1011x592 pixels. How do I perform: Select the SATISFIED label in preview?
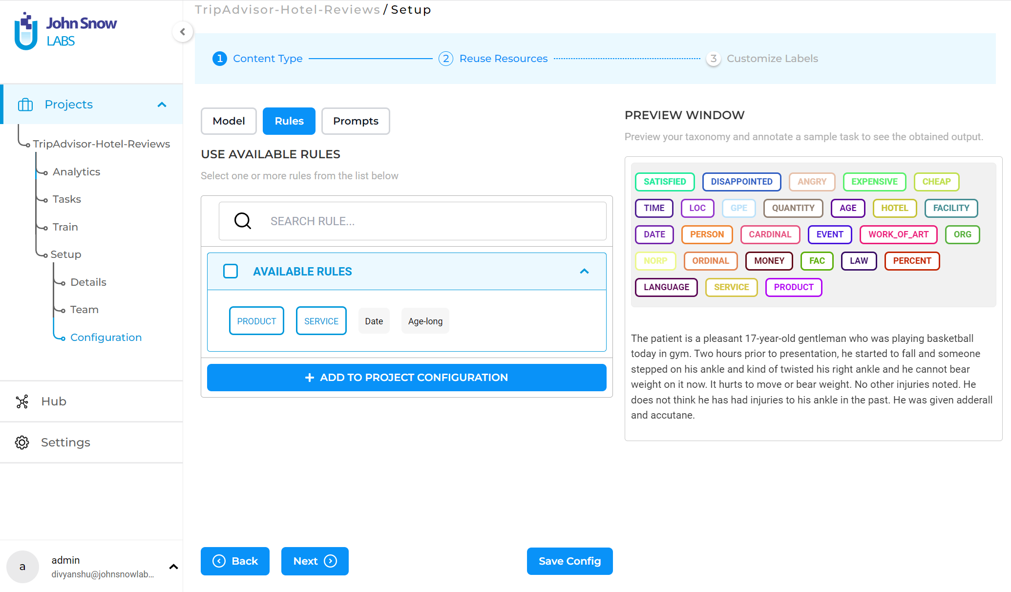(665, 182)
